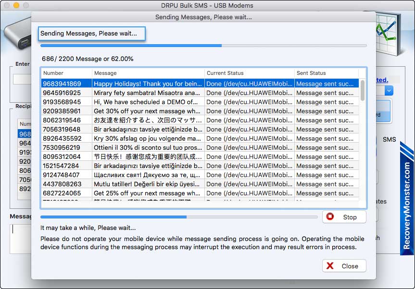Click 'Get 30% off your next massage' cell
The width and height of the screenshot is (415, 289).
pos(148,111)
